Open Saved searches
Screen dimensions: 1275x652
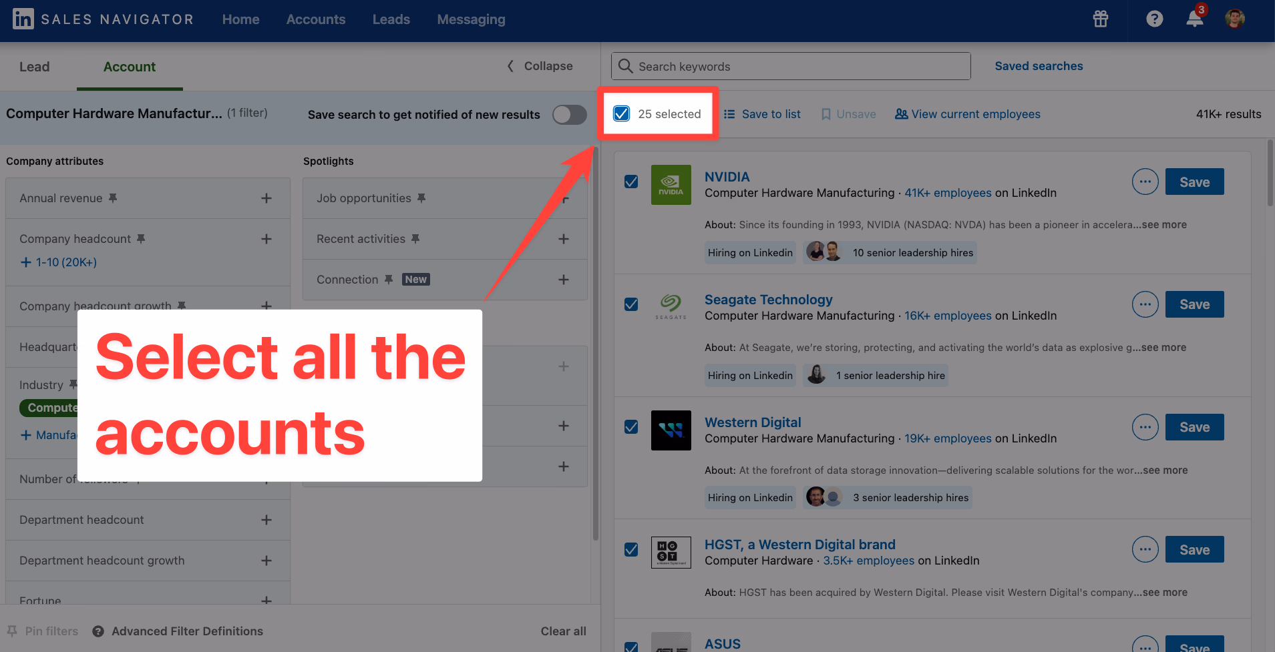point(1039,66)
